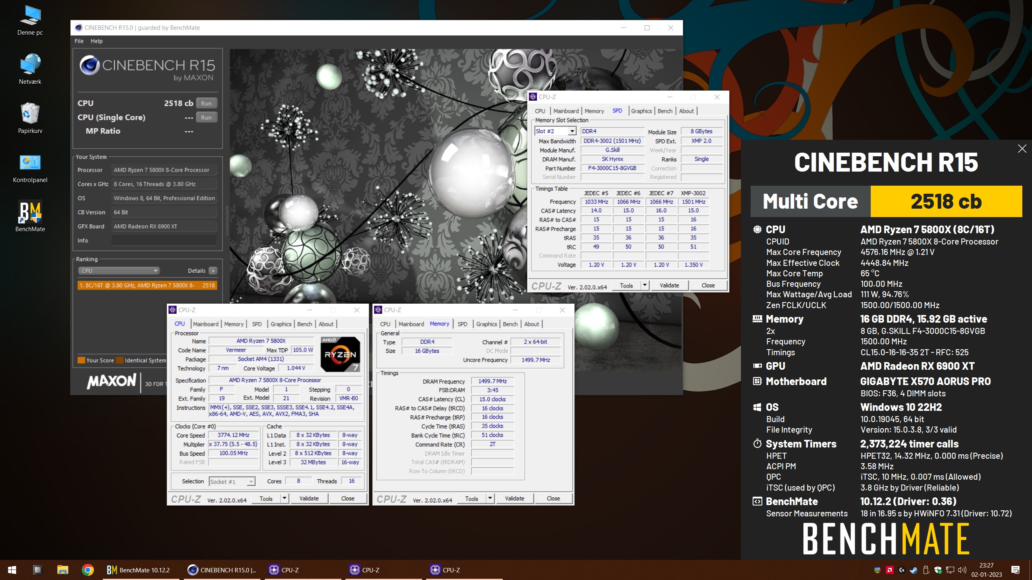Click the CPU-Z taskbar item next to Cinebench
This screenshot has height=580, width=1032.
(303, 570)
